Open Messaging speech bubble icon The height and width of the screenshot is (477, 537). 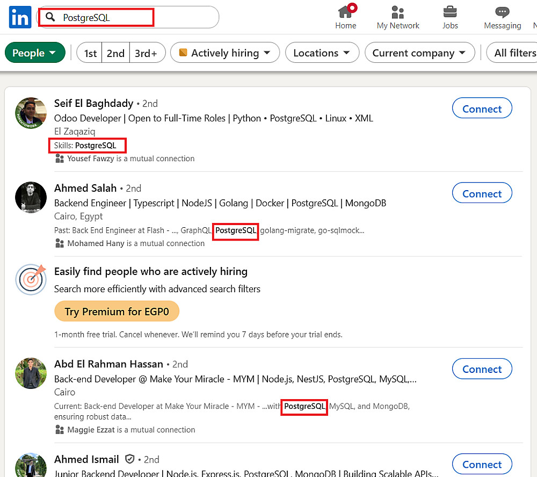pyautogui.click(x=502, y=12)
